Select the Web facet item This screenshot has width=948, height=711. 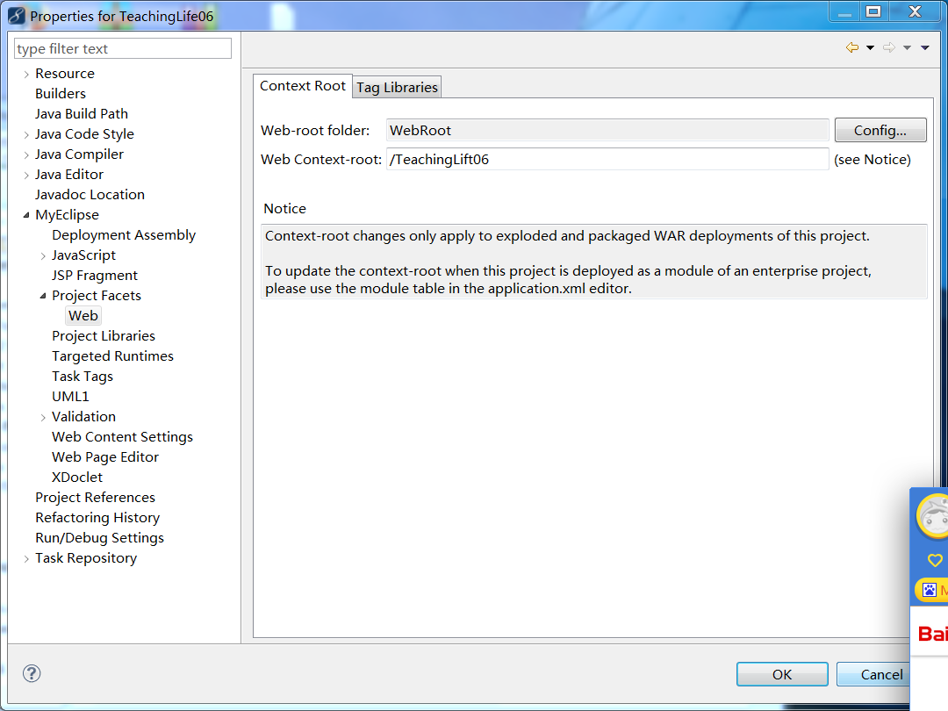pyautogui.click(x=83, y=316)
